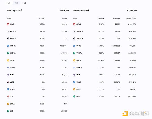Click DAI.e icon in deposits table

click(x=8, y=60)
